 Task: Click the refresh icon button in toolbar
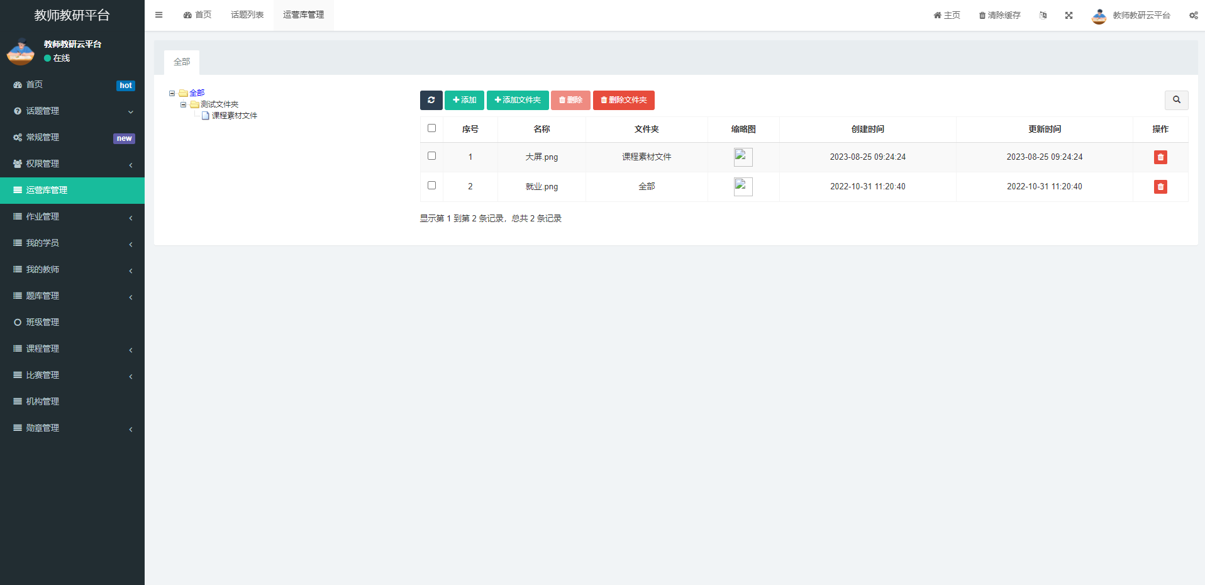click(431, 100)
